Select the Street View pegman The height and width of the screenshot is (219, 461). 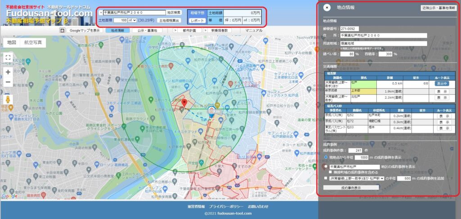[x=8, y=99]
